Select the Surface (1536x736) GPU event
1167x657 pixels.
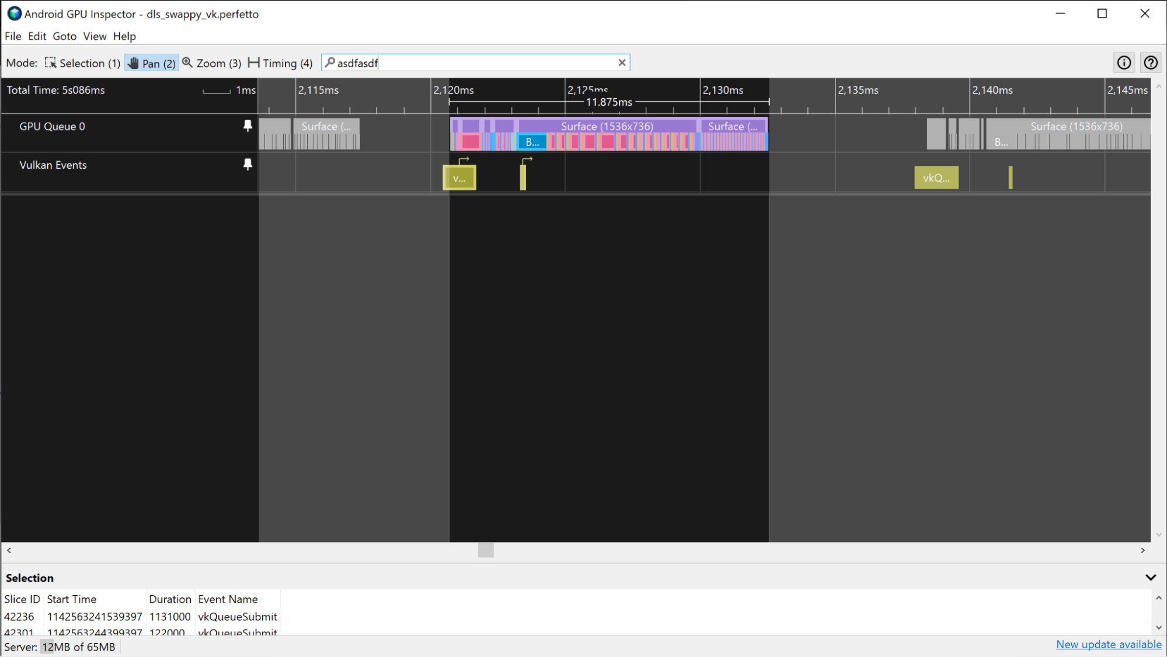click(607, 126)
